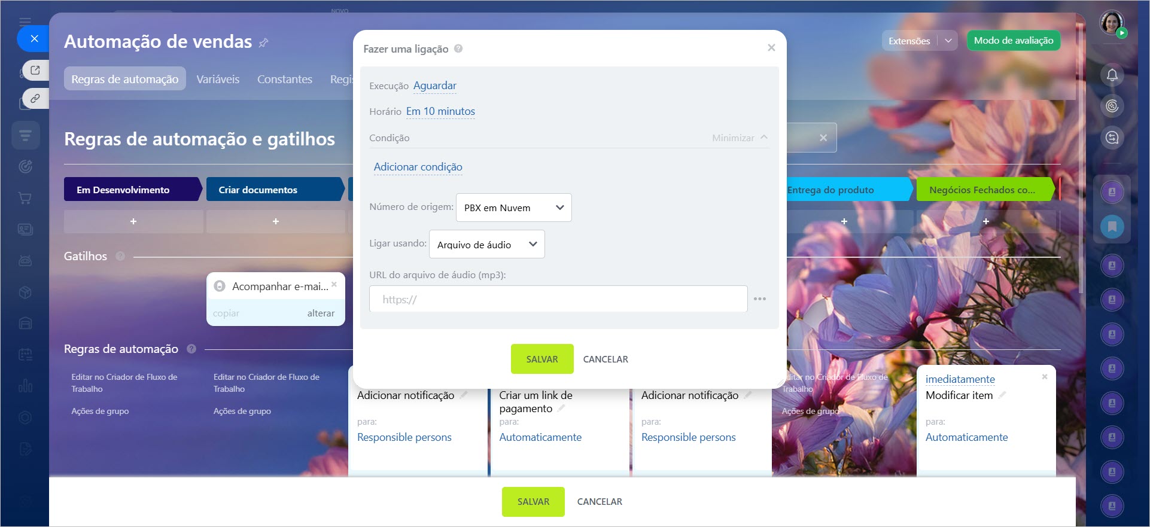
Task: Click the audio file URL input field
Action: coord(558,299)
